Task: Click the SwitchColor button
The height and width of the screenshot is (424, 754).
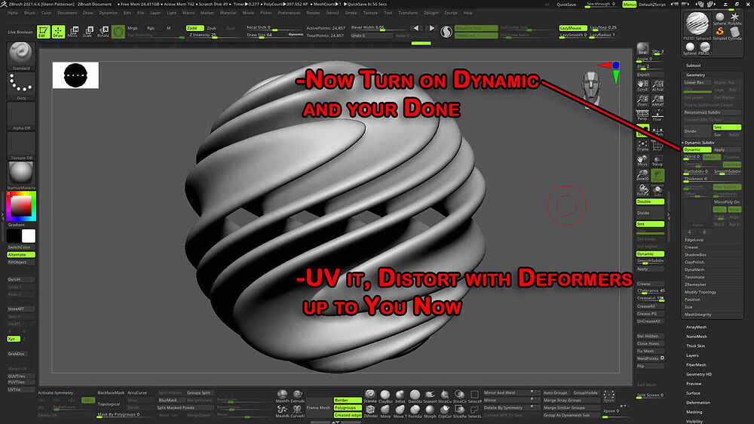Action: 20,247
